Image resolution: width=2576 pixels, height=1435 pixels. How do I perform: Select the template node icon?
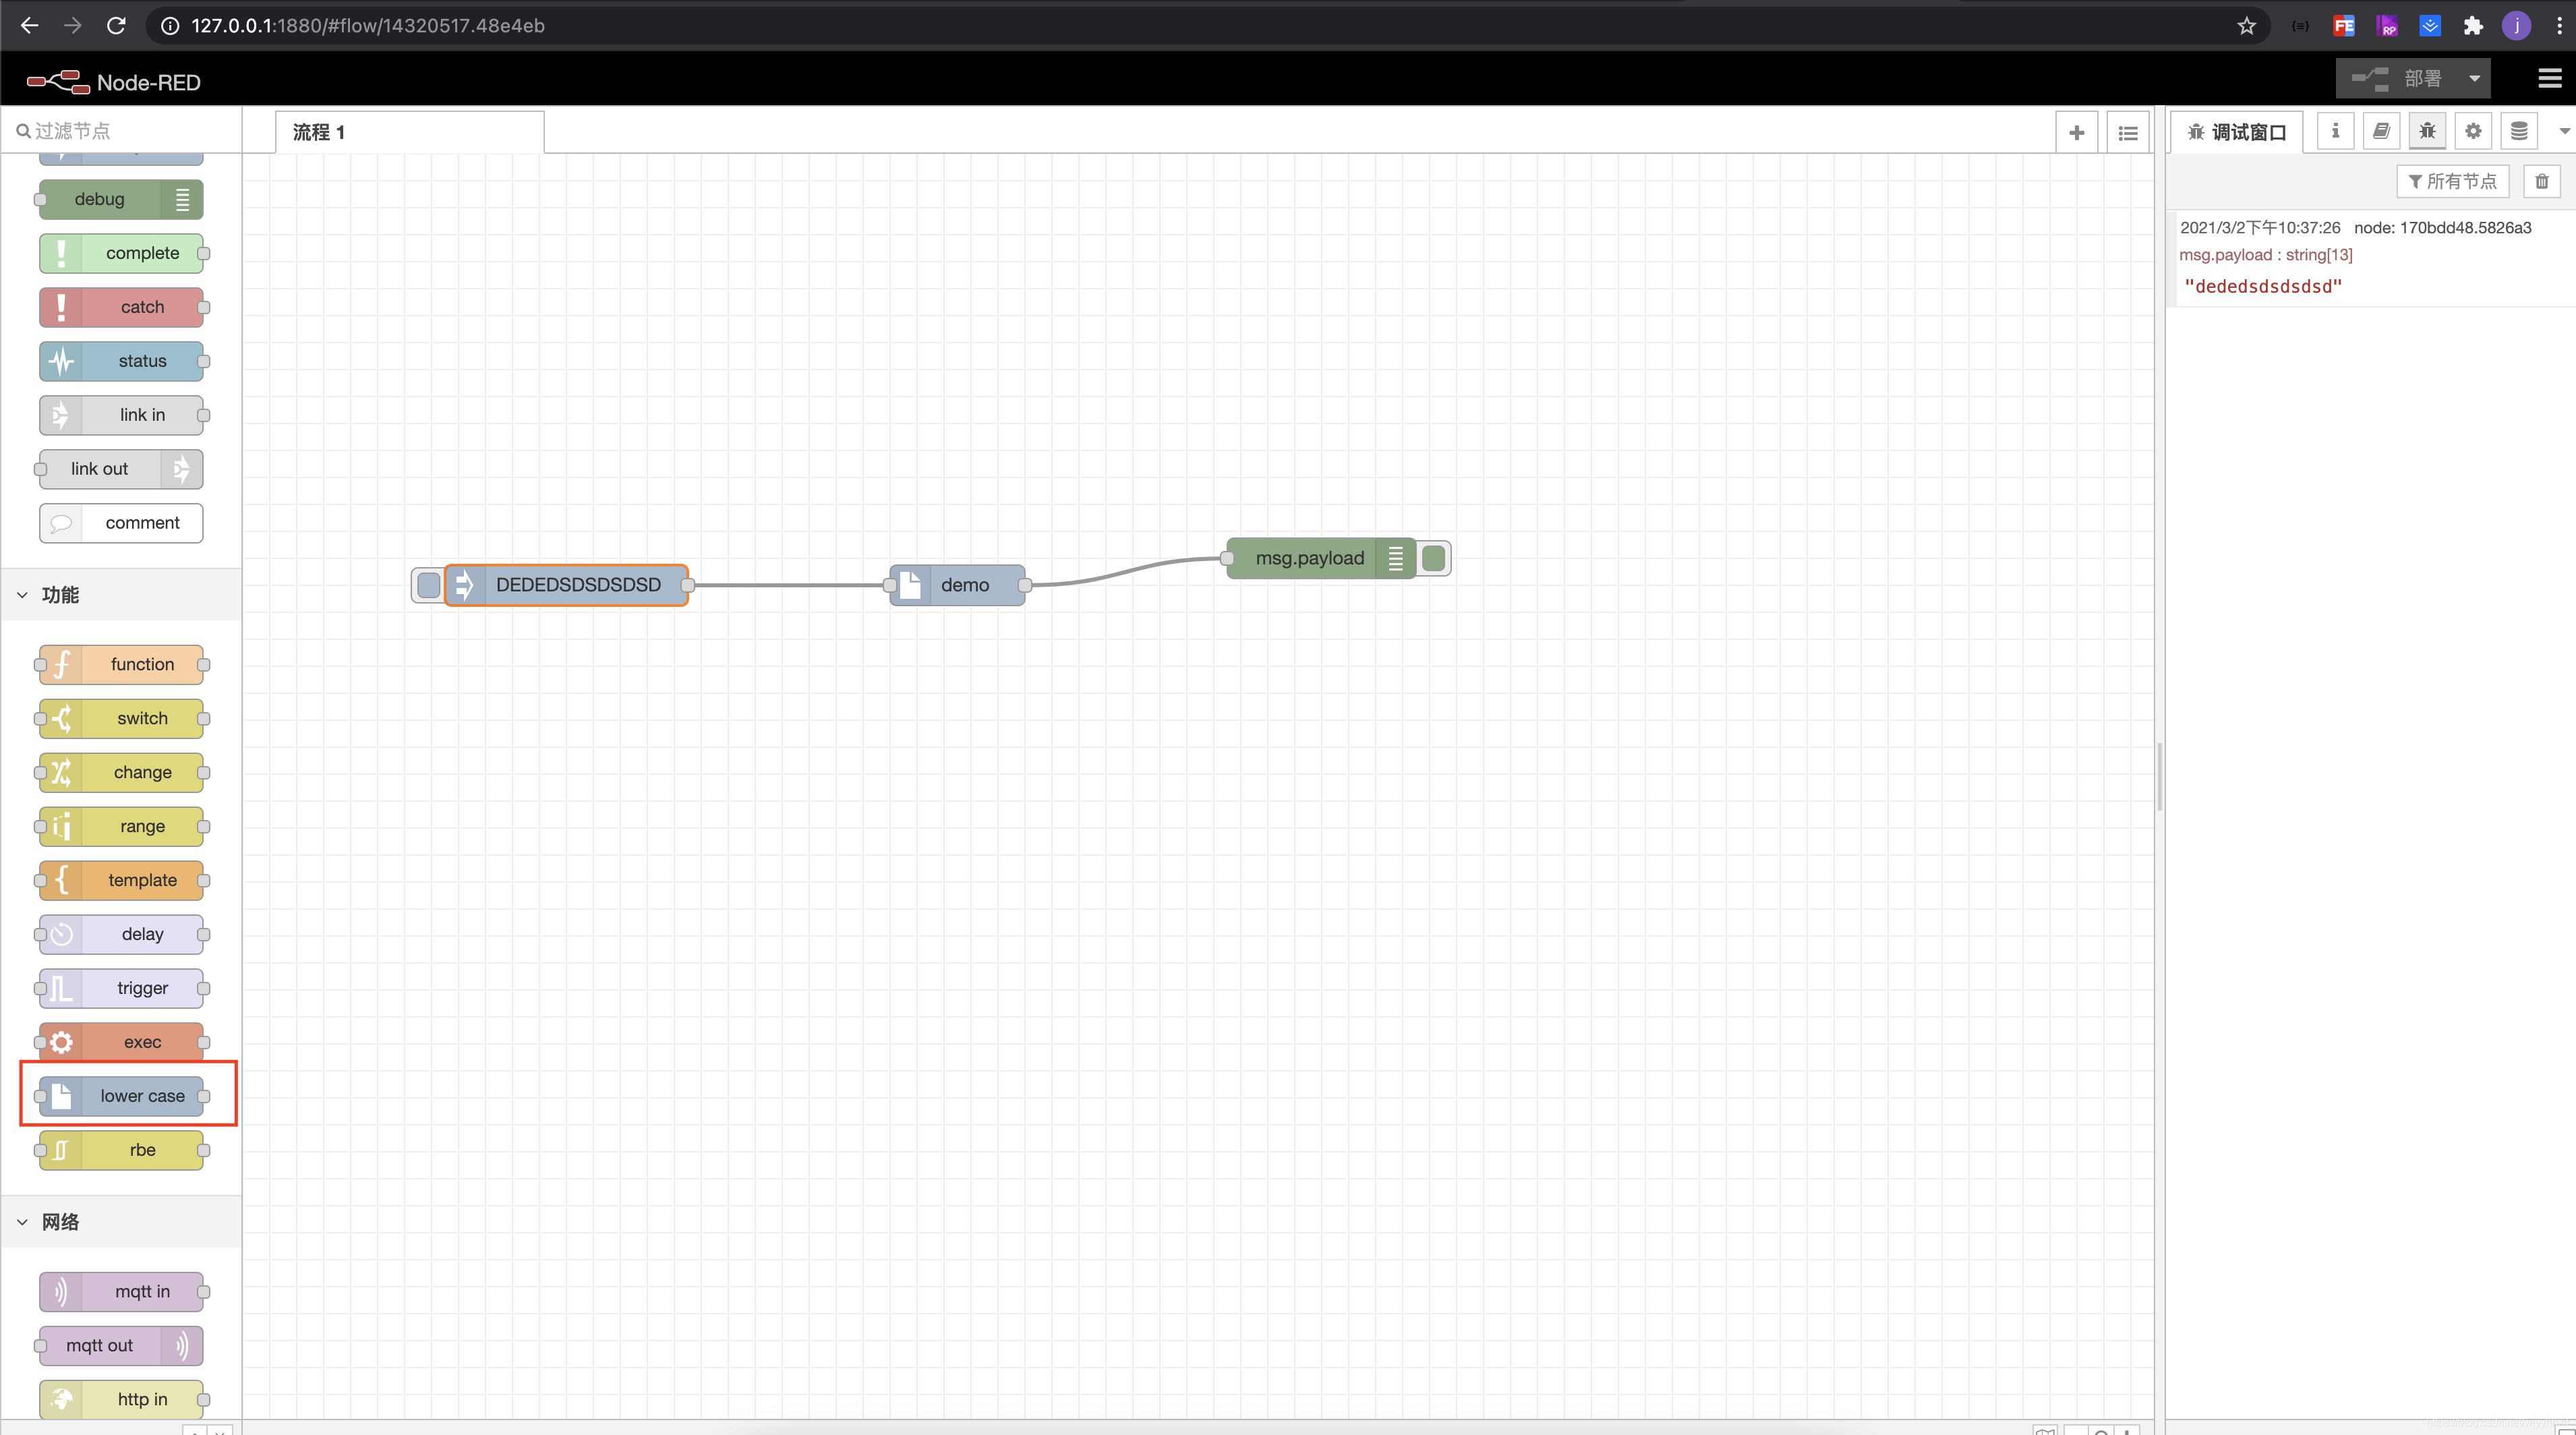[63, 880]
